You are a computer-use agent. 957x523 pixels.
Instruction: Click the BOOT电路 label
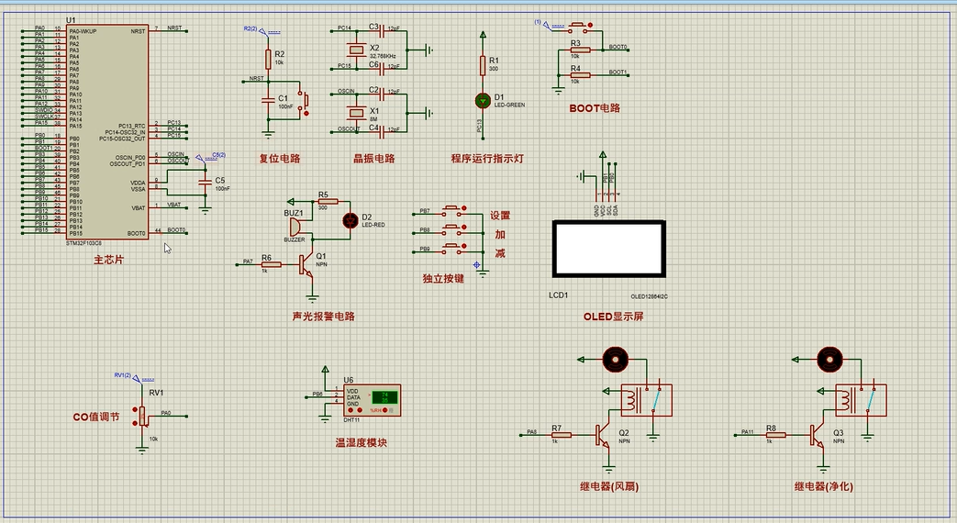point(595,108)
